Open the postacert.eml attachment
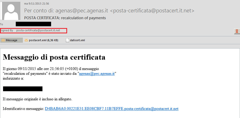 41,40
